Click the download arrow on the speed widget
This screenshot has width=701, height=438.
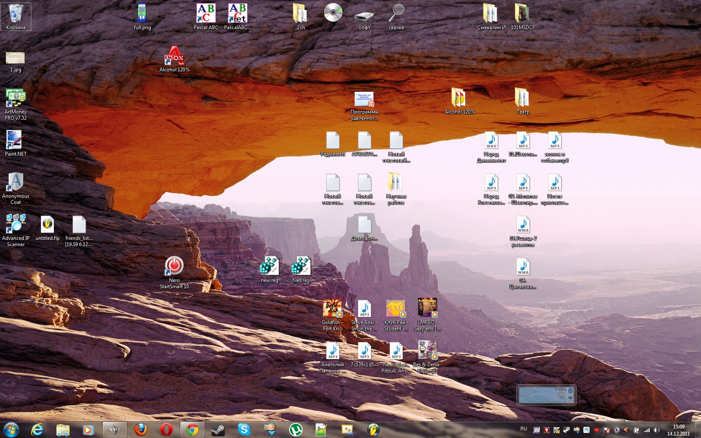(x=570, y=391)
